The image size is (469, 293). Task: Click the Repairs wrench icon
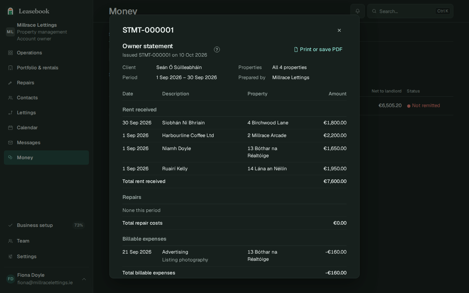coord(10,83)
